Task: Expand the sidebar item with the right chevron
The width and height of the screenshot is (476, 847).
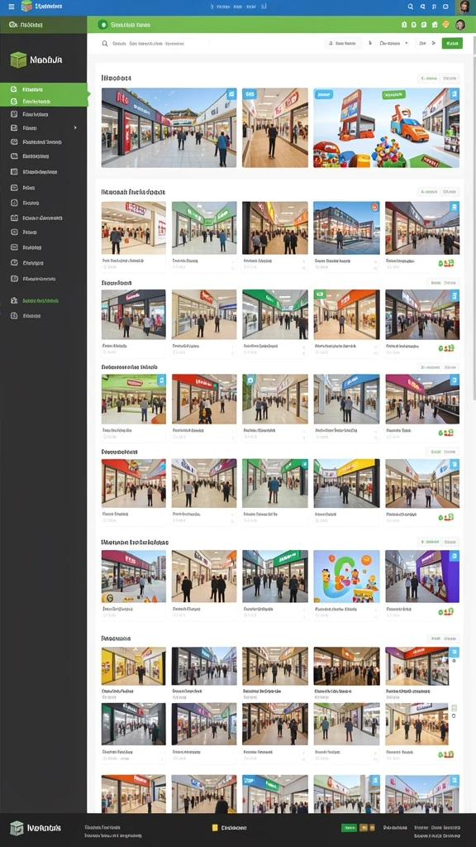Action: pyautogui.click(x=43, y=128)
